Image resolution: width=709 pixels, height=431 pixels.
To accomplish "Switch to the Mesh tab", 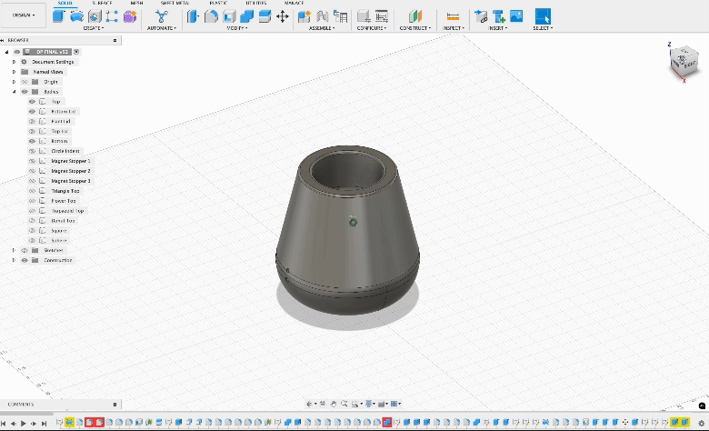I will [x=136, y=3].
